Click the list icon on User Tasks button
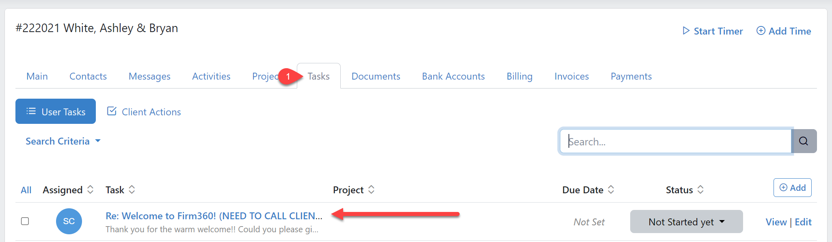832x242 pixels. pyautogui.click(x=31, y=111)
